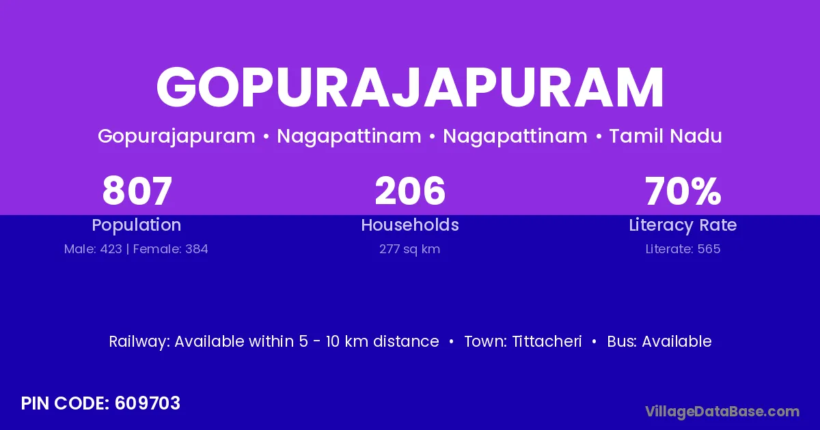The image size is (820, 430).
Task: Click the 807 population figure
Action: (x=137, y=191)
